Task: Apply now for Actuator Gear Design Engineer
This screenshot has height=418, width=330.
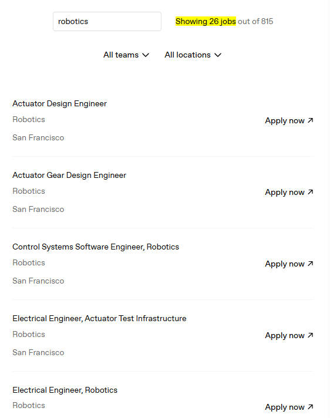Action: click(289, 192)
